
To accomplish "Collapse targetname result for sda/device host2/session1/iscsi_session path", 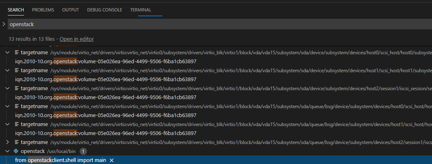I will tap(7, 89).
